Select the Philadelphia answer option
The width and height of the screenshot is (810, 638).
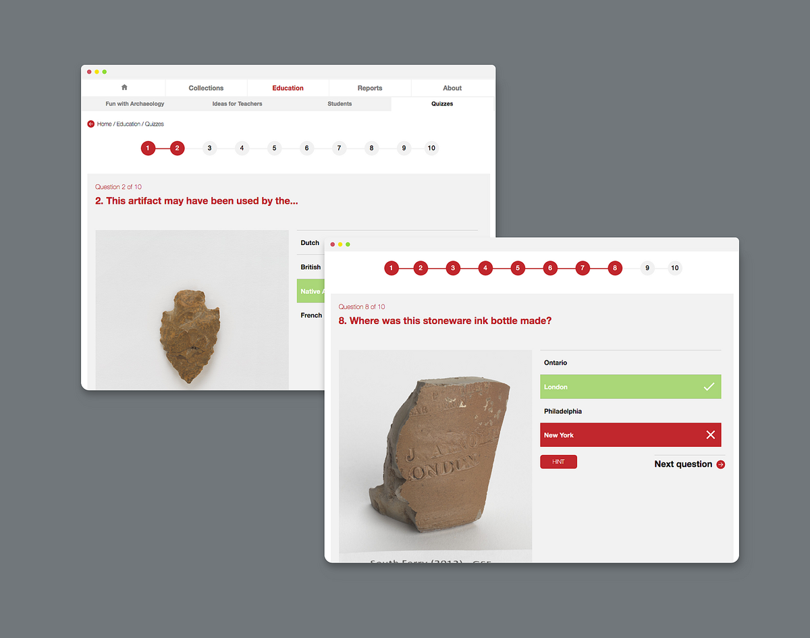tap(563, 411)
